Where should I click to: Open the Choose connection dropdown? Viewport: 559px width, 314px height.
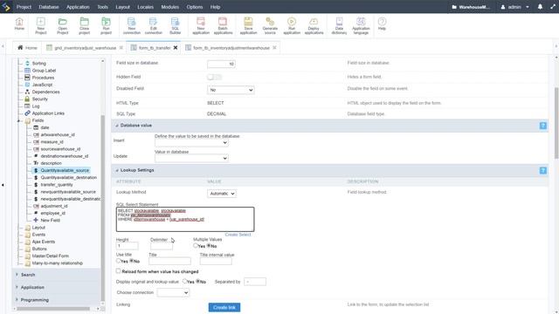[173, 293]
